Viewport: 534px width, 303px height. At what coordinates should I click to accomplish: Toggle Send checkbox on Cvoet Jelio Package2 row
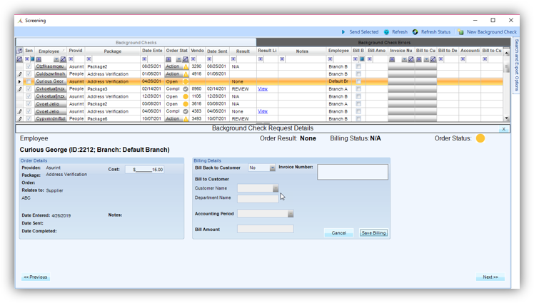[x=29, y=104]
